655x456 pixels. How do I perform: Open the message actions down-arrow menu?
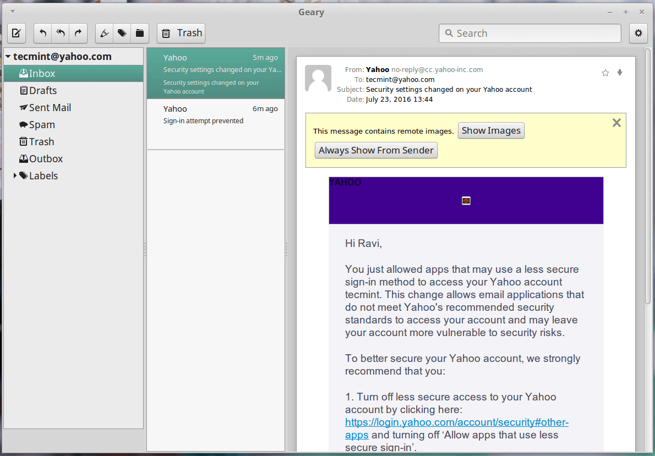[x=620, y=73]
